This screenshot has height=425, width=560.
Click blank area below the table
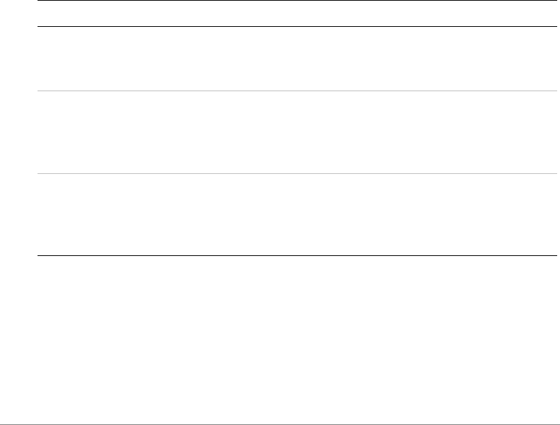tap(297, 339)
